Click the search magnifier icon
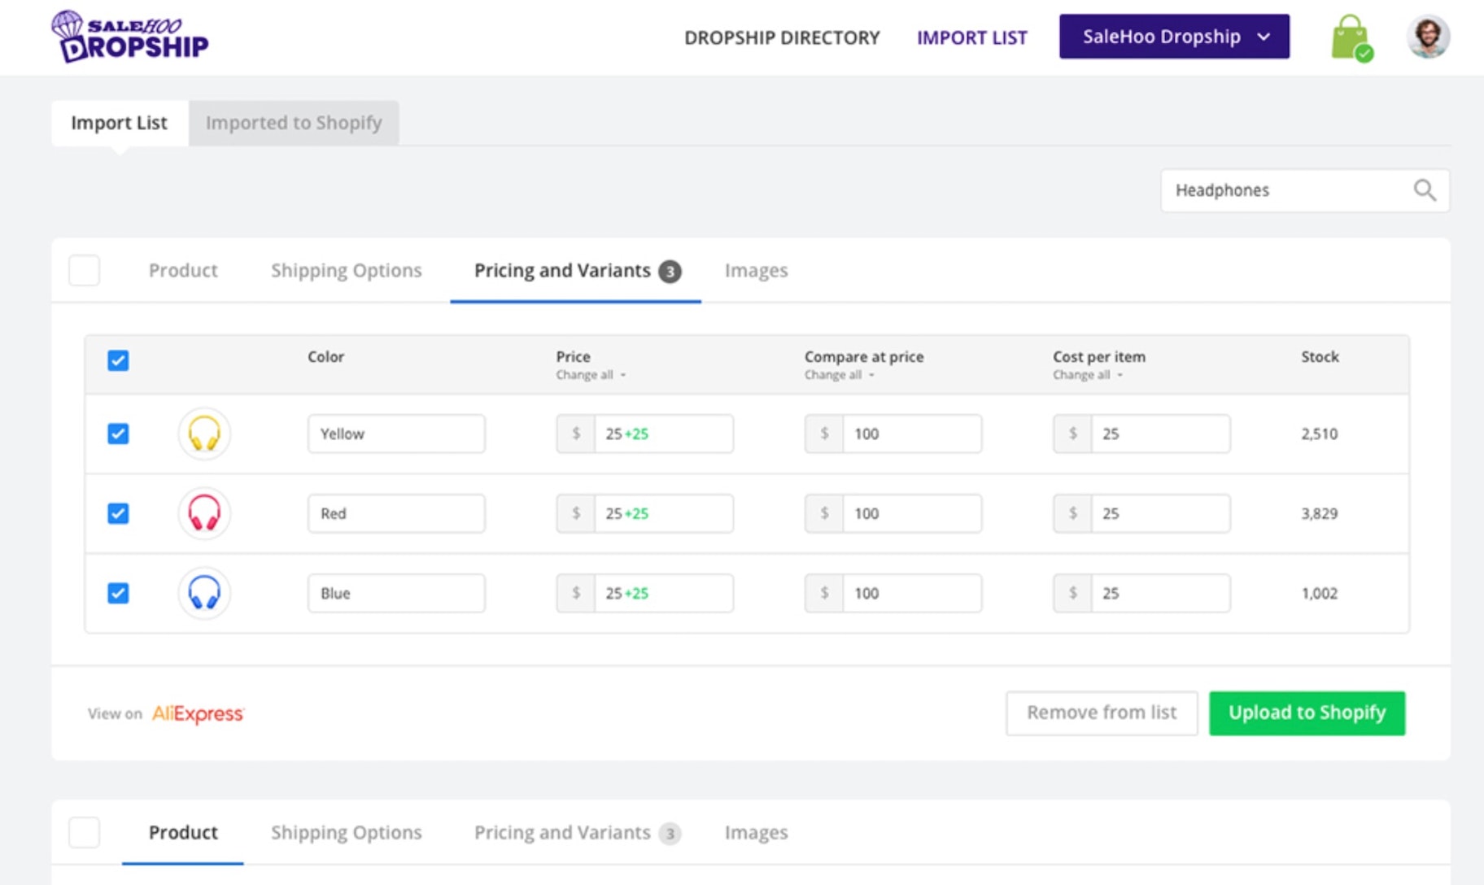 pyautogui.click(x=1424, y=190)
